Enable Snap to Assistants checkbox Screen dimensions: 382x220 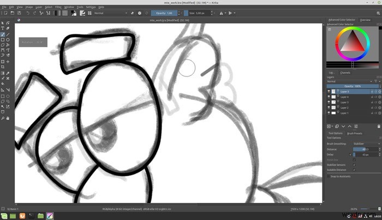(x=329, y=176)
